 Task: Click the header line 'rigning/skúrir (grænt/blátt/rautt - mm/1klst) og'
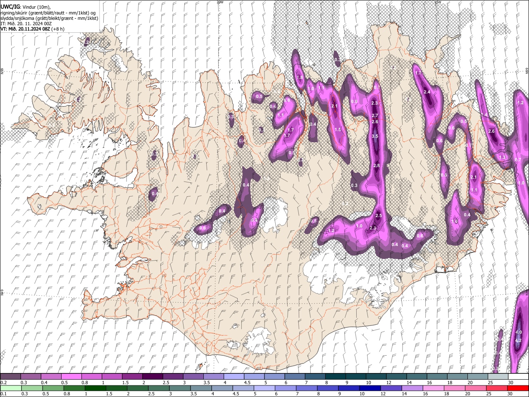pos(48,12)
